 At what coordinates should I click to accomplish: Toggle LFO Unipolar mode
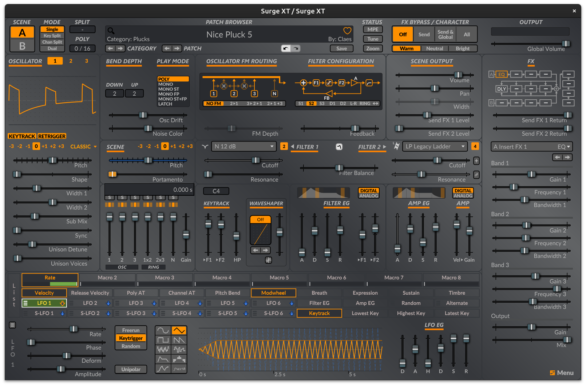click(131, 369)
